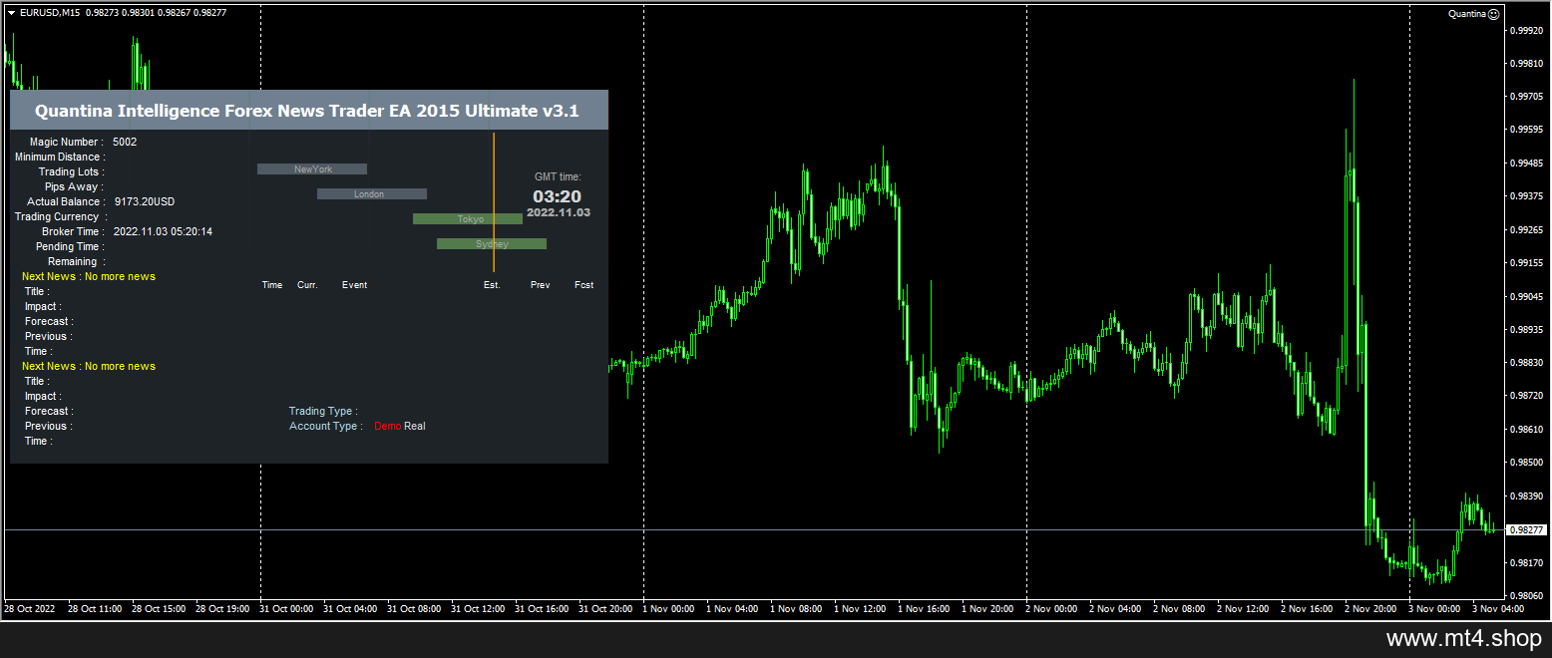Click the 2 Nov 20:00 time axis label

pos(1370,608)
